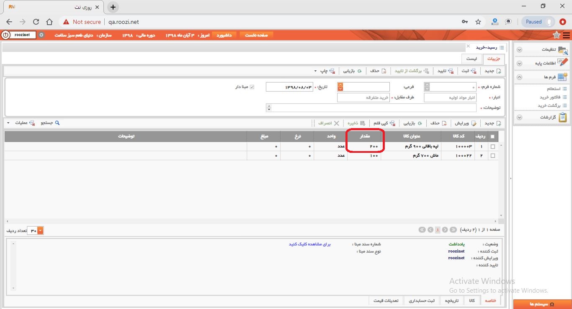Open a new browser tab with plus
Image resolution: width=572 pixels, height=309 pixels.
click(x=113, y=7)
